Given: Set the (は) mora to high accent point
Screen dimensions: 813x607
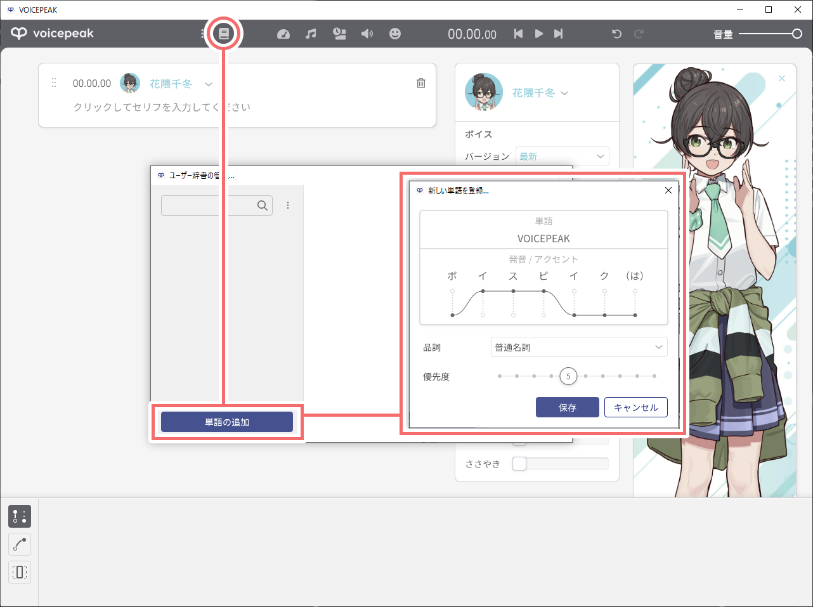Looking at the screenshot, I should 635,291.
